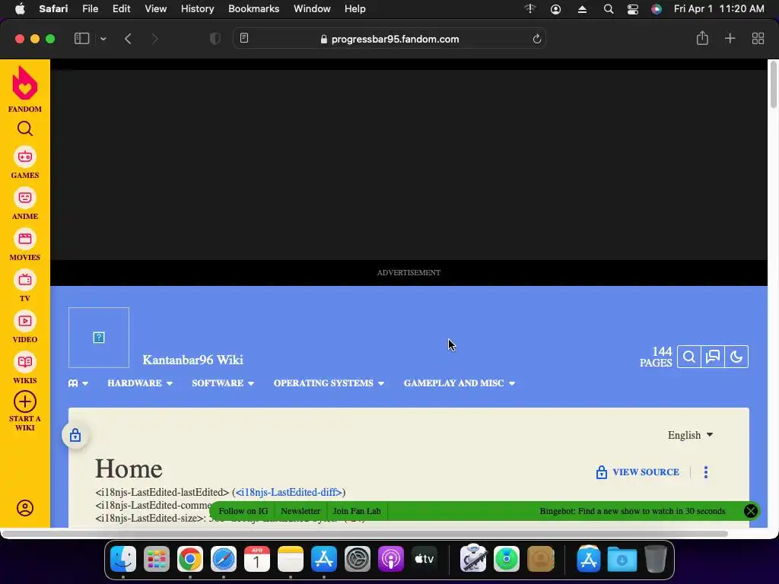Screen dimensions: 779x584
Task: Click Newsletter link in green bar
Action: click(x=300, y=511)
